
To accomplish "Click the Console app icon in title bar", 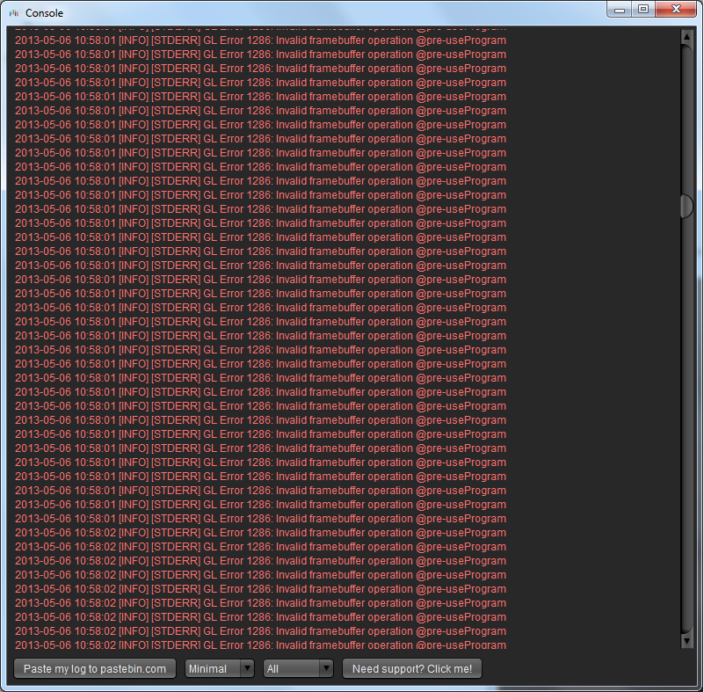I will (x=13, y=13).
